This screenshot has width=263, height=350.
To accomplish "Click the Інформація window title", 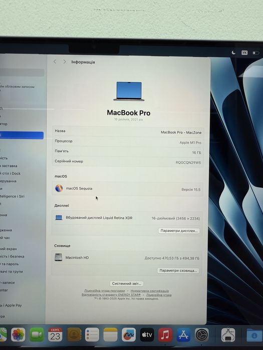I will pos(83,62).
